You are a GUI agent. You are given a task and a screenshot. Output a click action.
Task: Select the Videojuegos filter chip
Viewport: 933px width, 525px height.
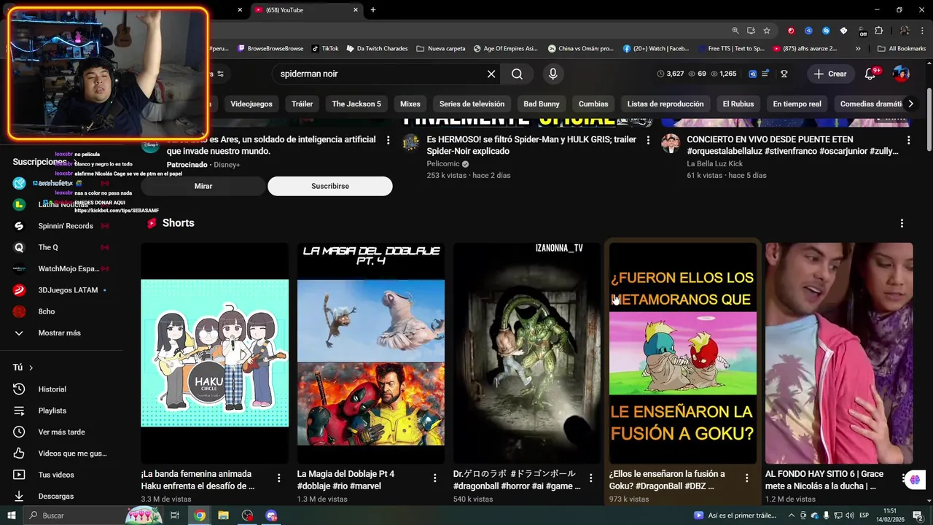(x=251, y=104)
